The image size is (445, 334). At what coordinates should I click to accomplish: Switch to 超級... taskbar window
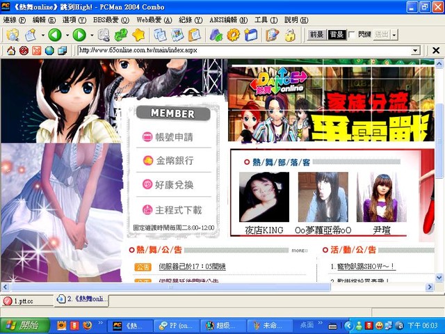tap(222, 326)
